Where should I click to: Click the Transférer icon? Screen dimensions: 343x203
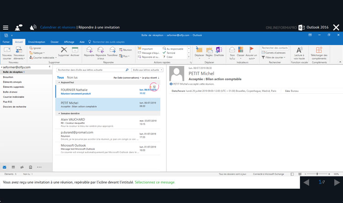(113, 50)
